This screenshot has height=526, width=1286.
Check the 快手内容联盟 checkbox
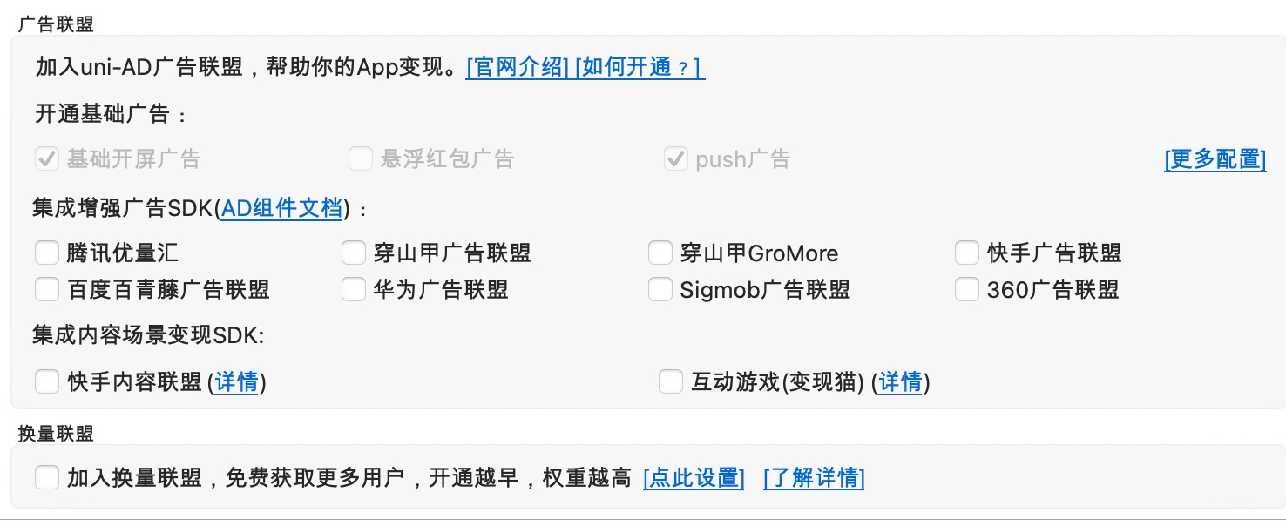(47, 381)
